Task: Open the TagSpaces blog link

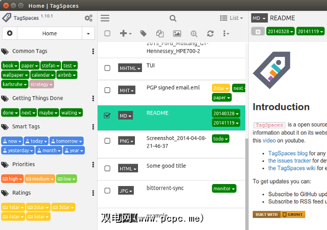Action: 288,153
